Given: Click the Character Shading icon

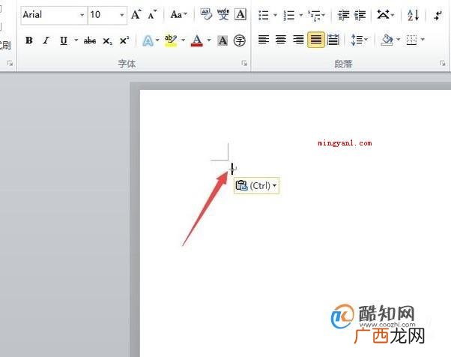Looking at the screenshot, I should click(x=223, y=40).
